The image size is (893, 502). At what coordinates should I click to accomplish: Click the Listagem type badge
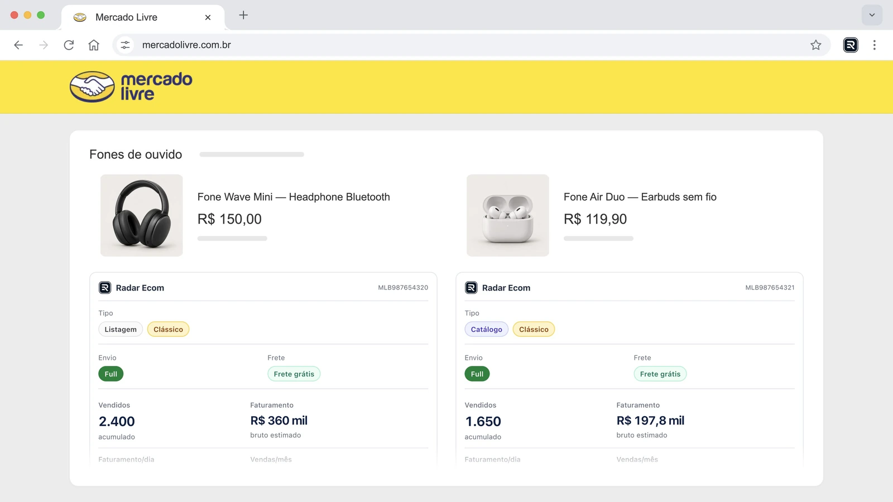point(121,330)
